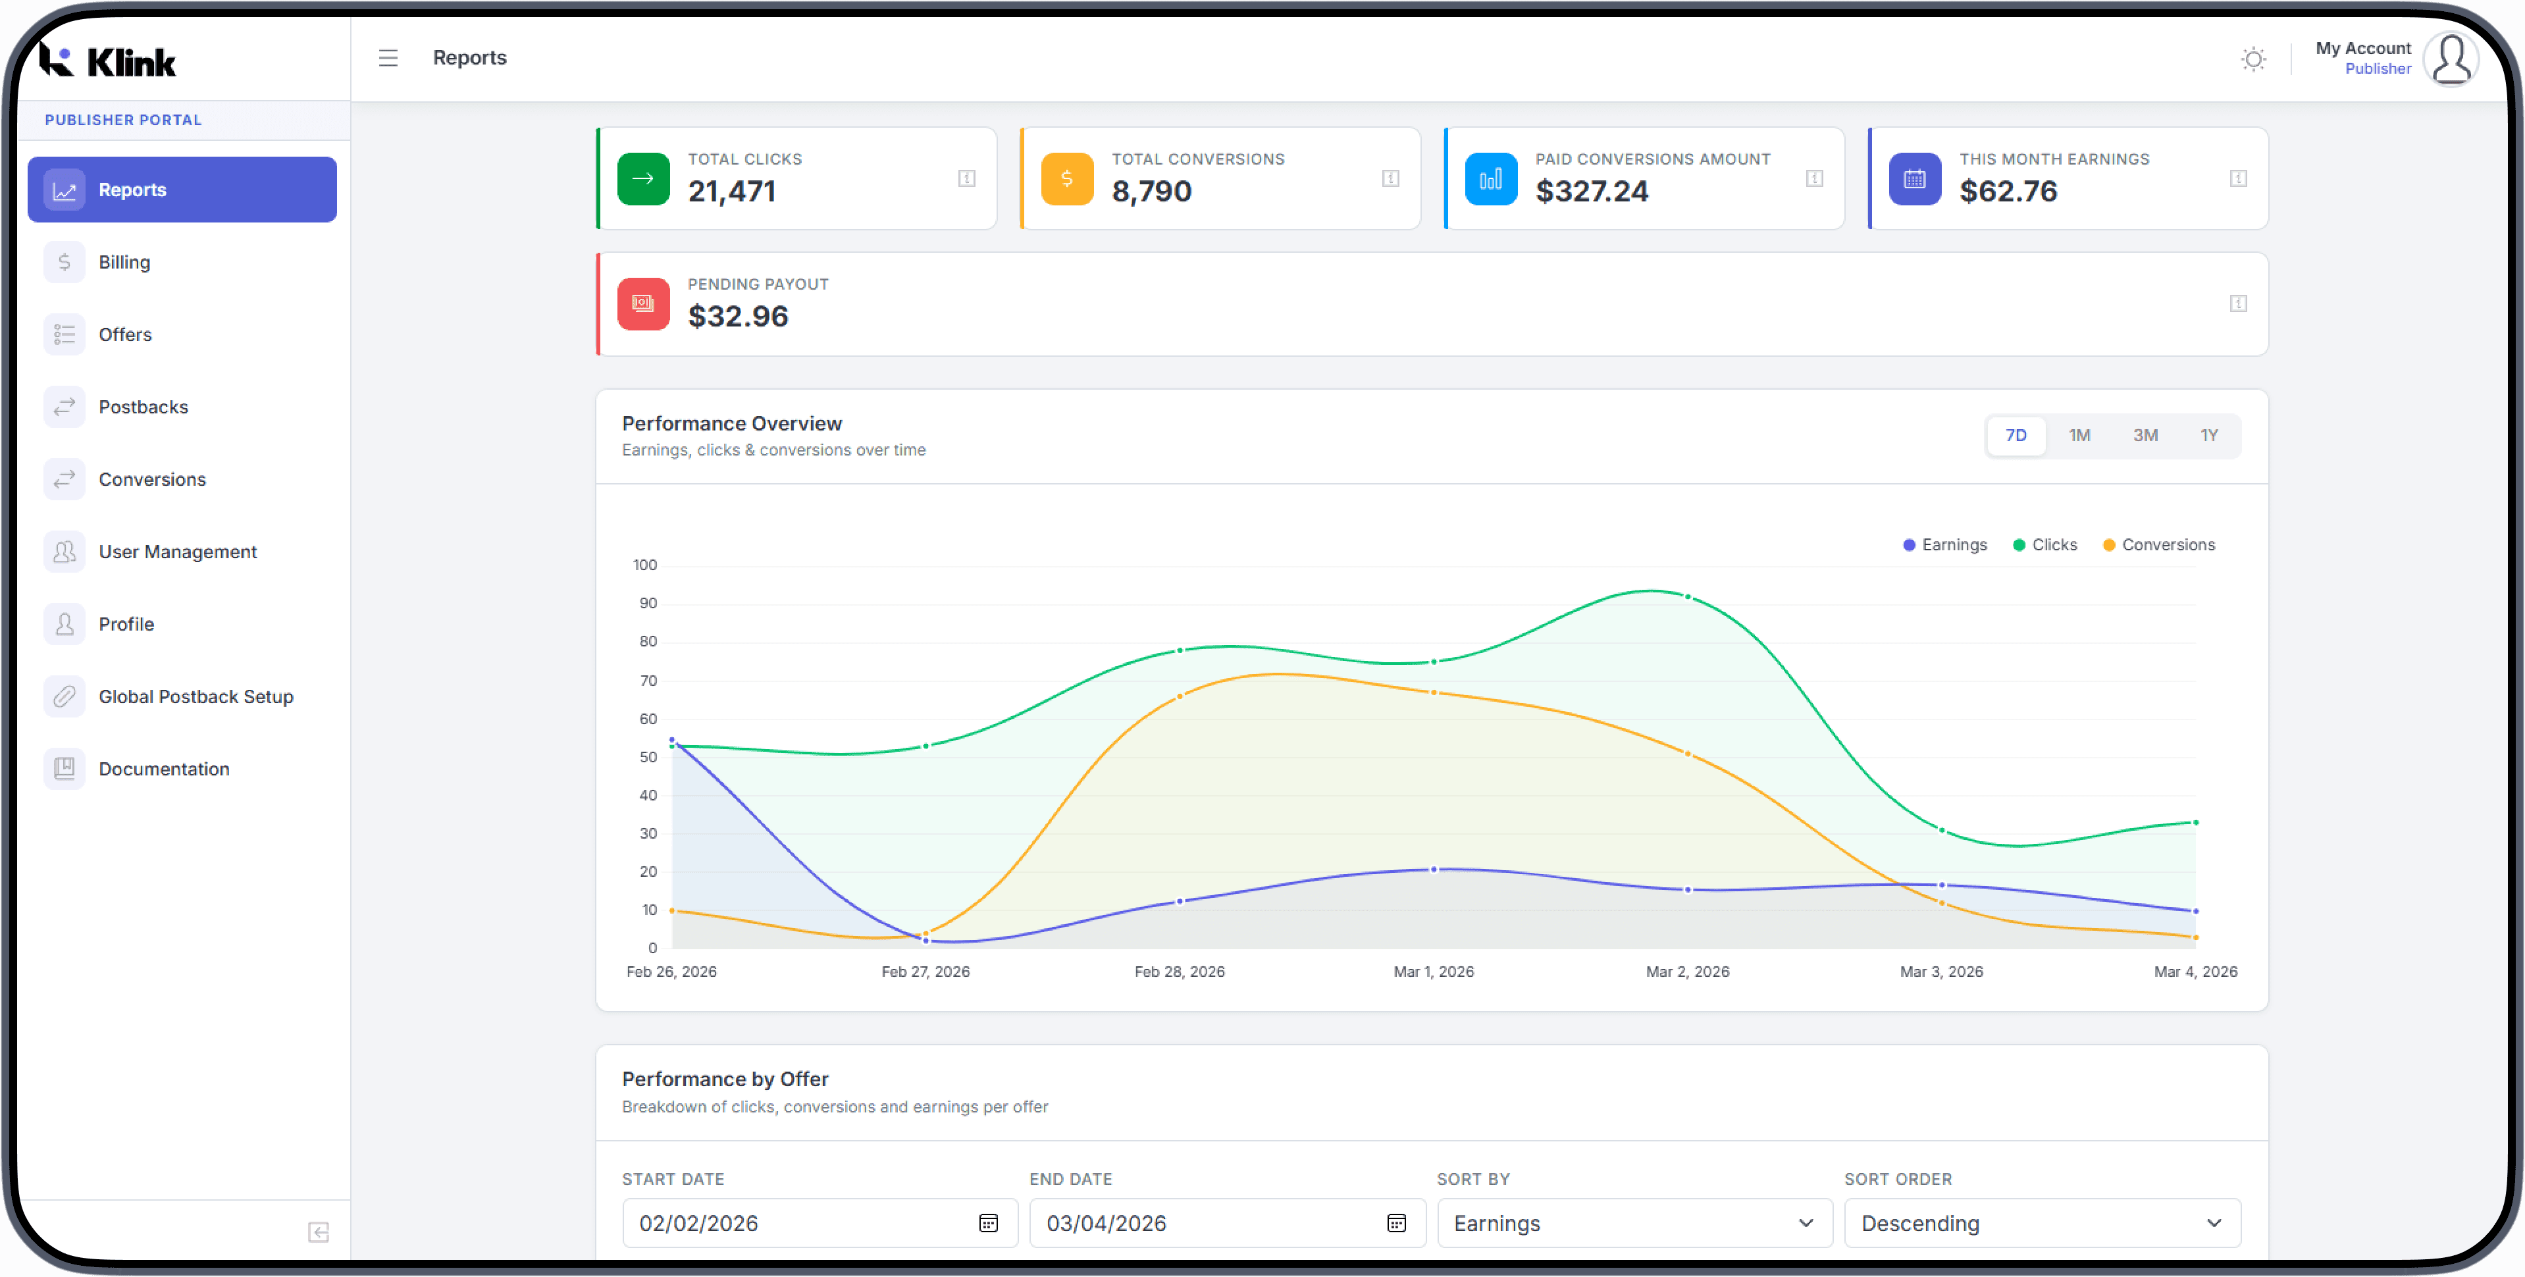Image resolution: width=2525 pixels, height=1277 pixels.
Task: Open End Date calendar picker icon
Action: (1396, 1222)
